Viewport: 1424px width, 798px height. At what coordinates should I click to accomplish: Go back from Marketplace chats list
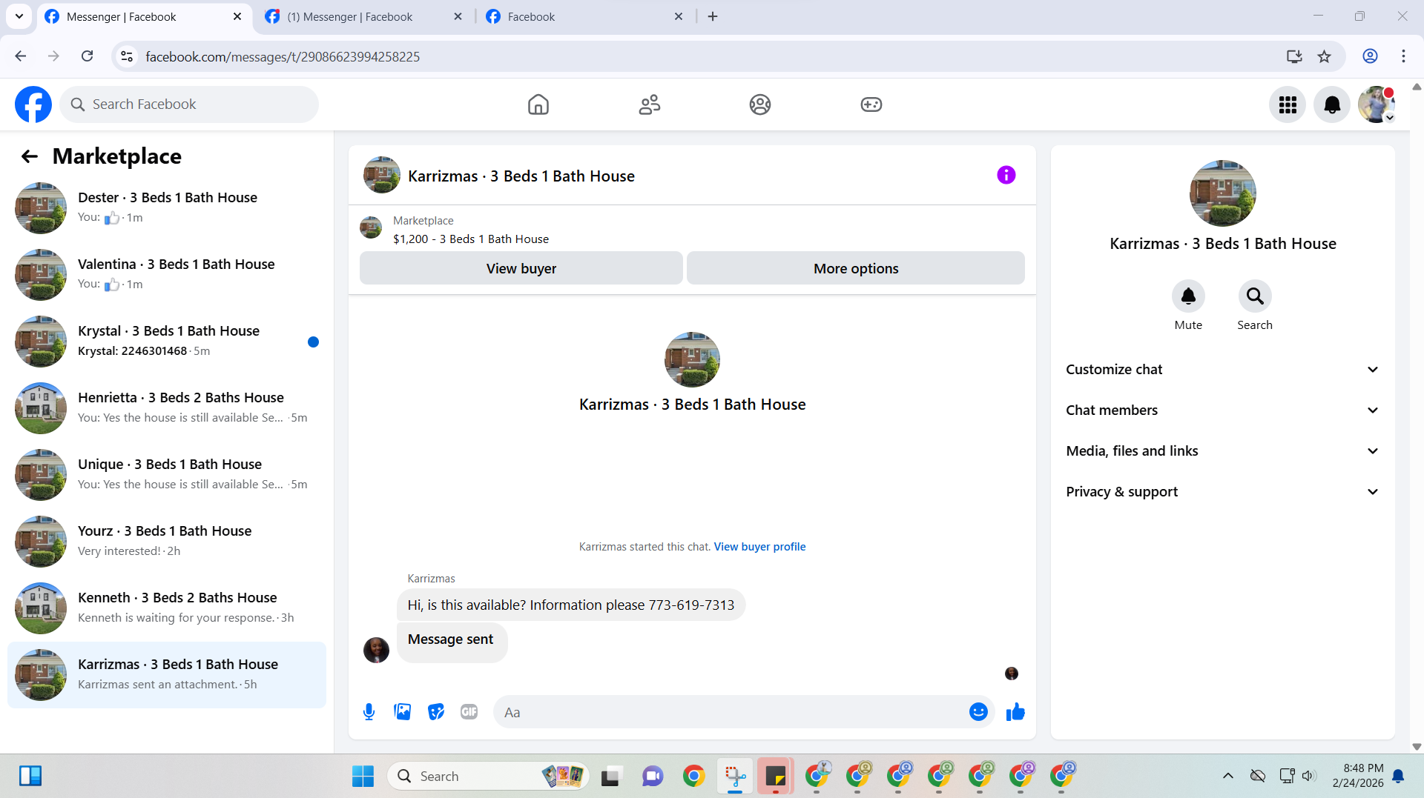30,156
